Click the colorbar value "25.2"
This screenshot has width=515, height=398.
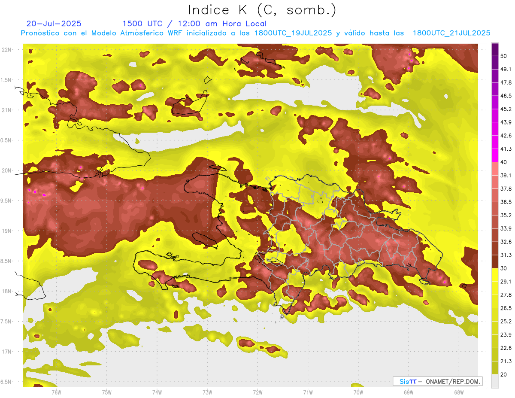coord(506,322)
